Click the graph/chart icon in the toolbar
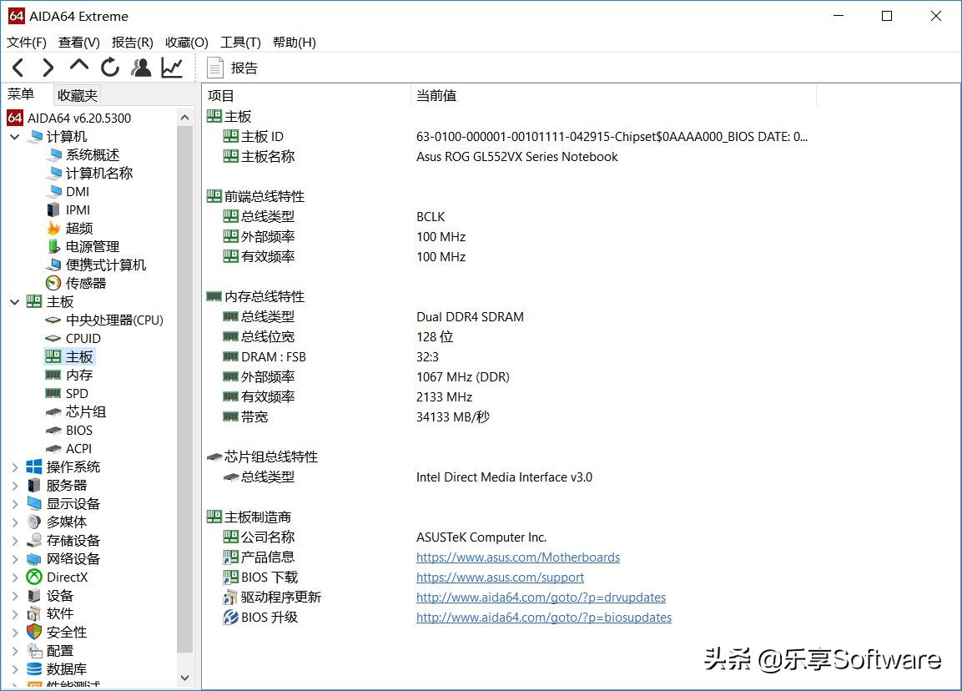The height and width of the screenshot is (691, 962). (171, 67)
